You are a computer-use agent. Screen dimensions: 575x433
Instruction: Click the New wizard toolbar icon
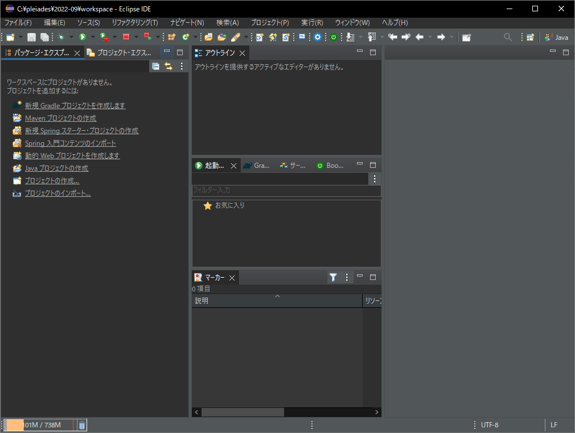pyautogui.click(x=10, y=37)
